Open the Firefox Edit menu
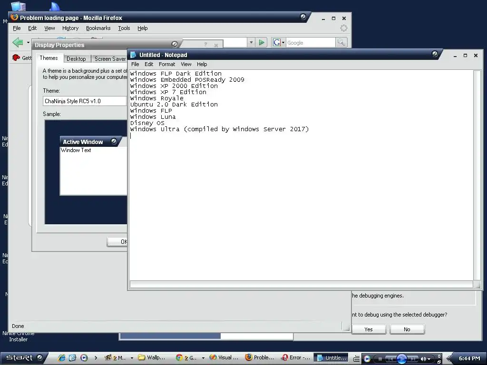Screen dimensions: 487x365 (32, 28)
